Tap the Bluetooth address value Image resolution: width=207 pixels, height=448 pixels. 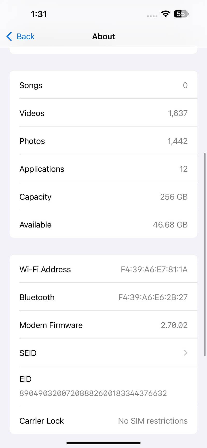coord(153,297)
